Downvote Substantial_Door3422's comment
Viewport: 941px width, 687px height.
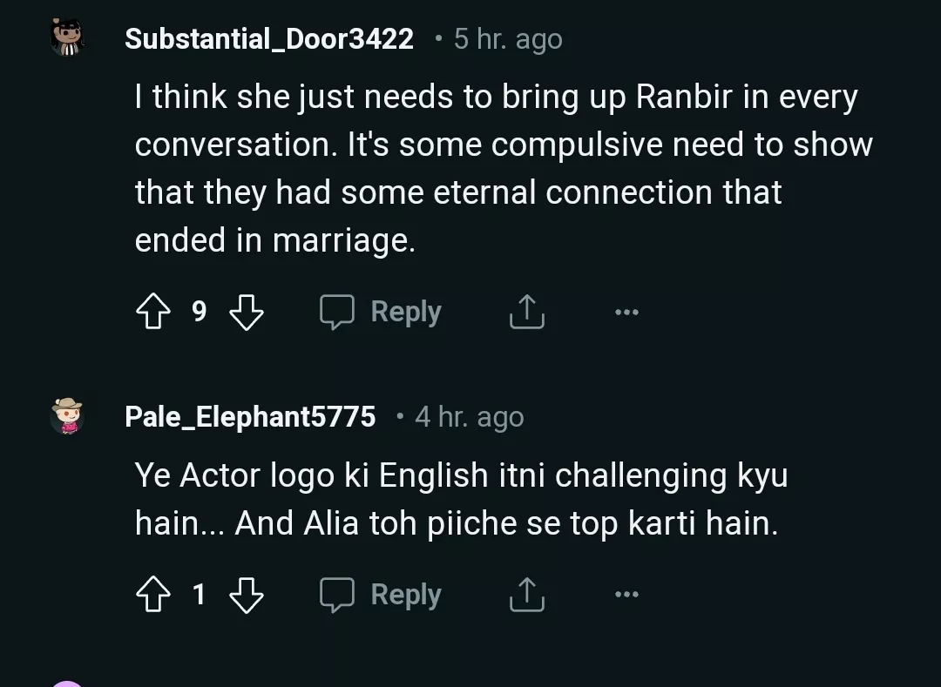pyautogui.click(x=246, y=312)
